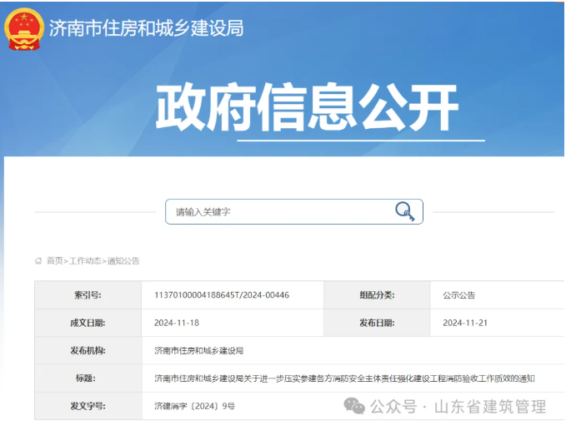
Task: Click the 公示公告 category value
Action: [458, 295]
